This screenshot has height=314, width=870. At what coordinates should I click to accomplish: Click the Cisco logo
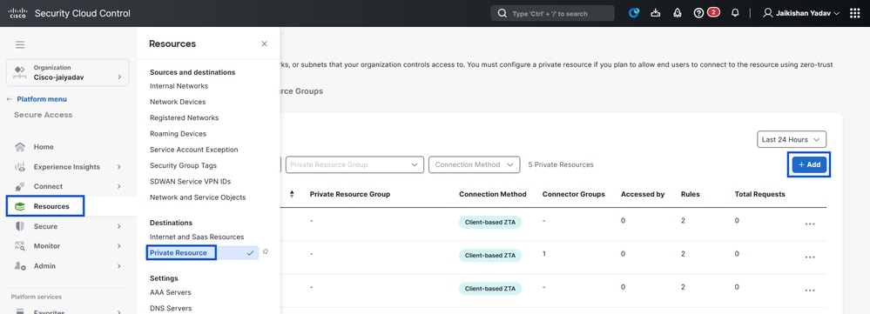(x=17, y=13)
